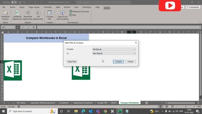
Task: Open the Windows Start menu
Action: pos(3,111)
